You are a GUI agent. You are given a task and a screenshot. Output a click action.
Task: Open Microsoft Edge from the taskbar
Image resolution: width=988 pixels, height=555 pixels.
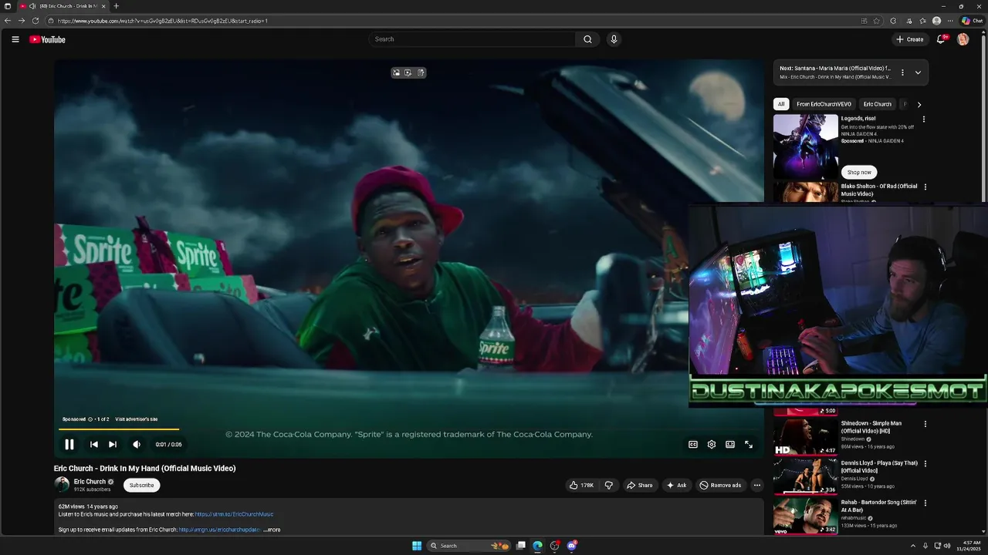point(538,546)
